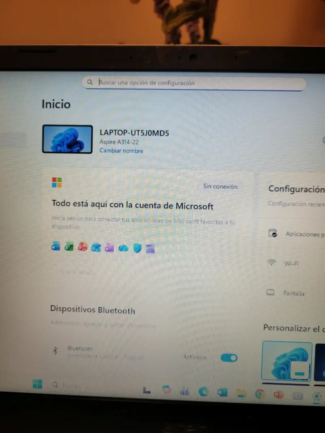This screenshot has width=325, height=433.
Task: Click the faint 'Iniciar sesión' button
Action: [78, 272]
